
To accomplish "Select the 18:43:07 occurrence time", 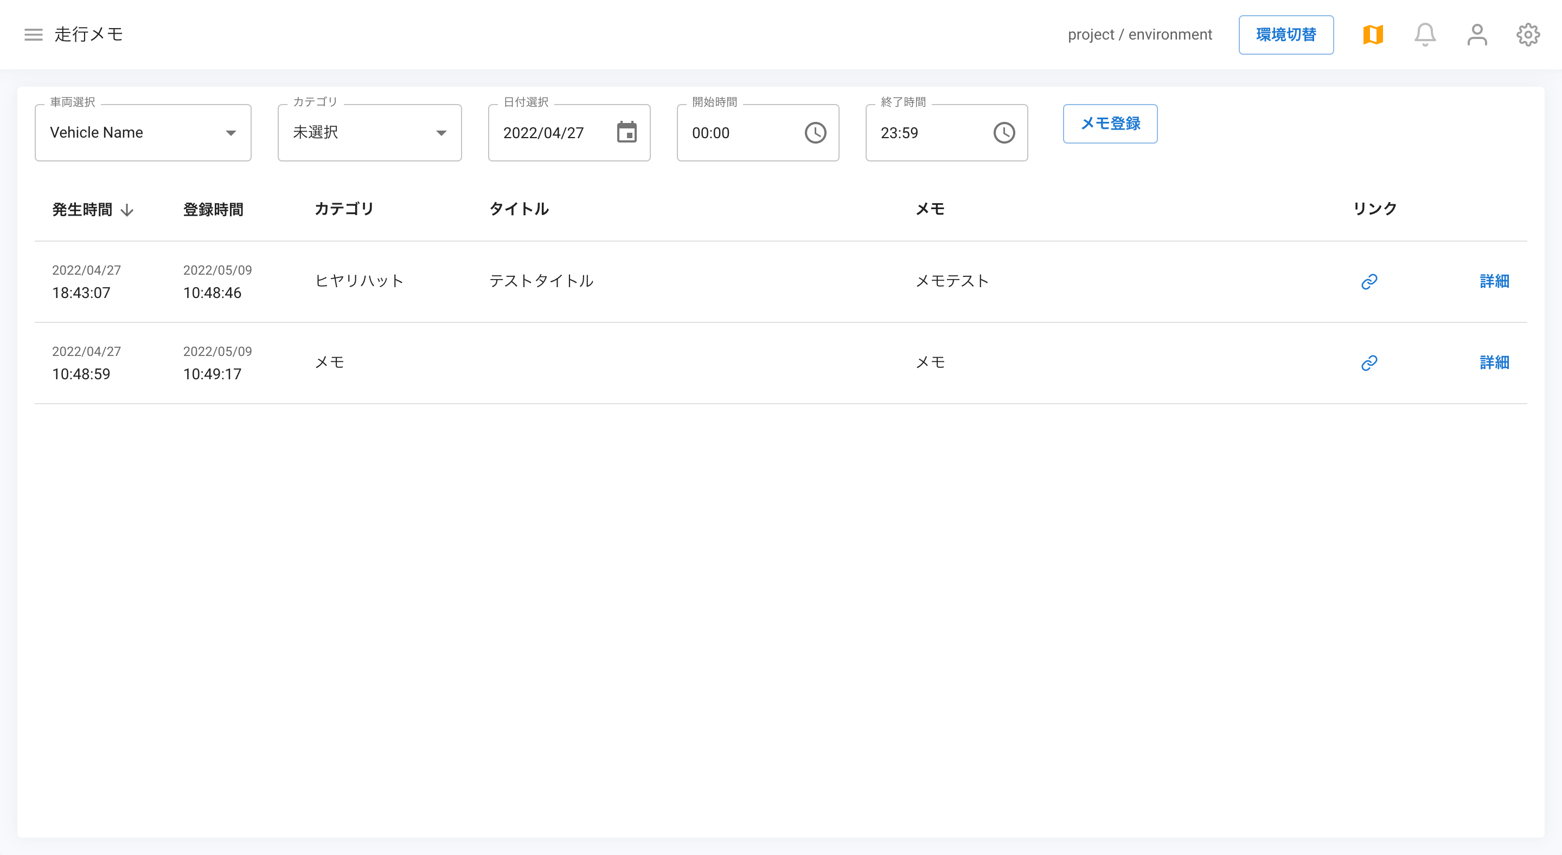I will pos(81,293).
